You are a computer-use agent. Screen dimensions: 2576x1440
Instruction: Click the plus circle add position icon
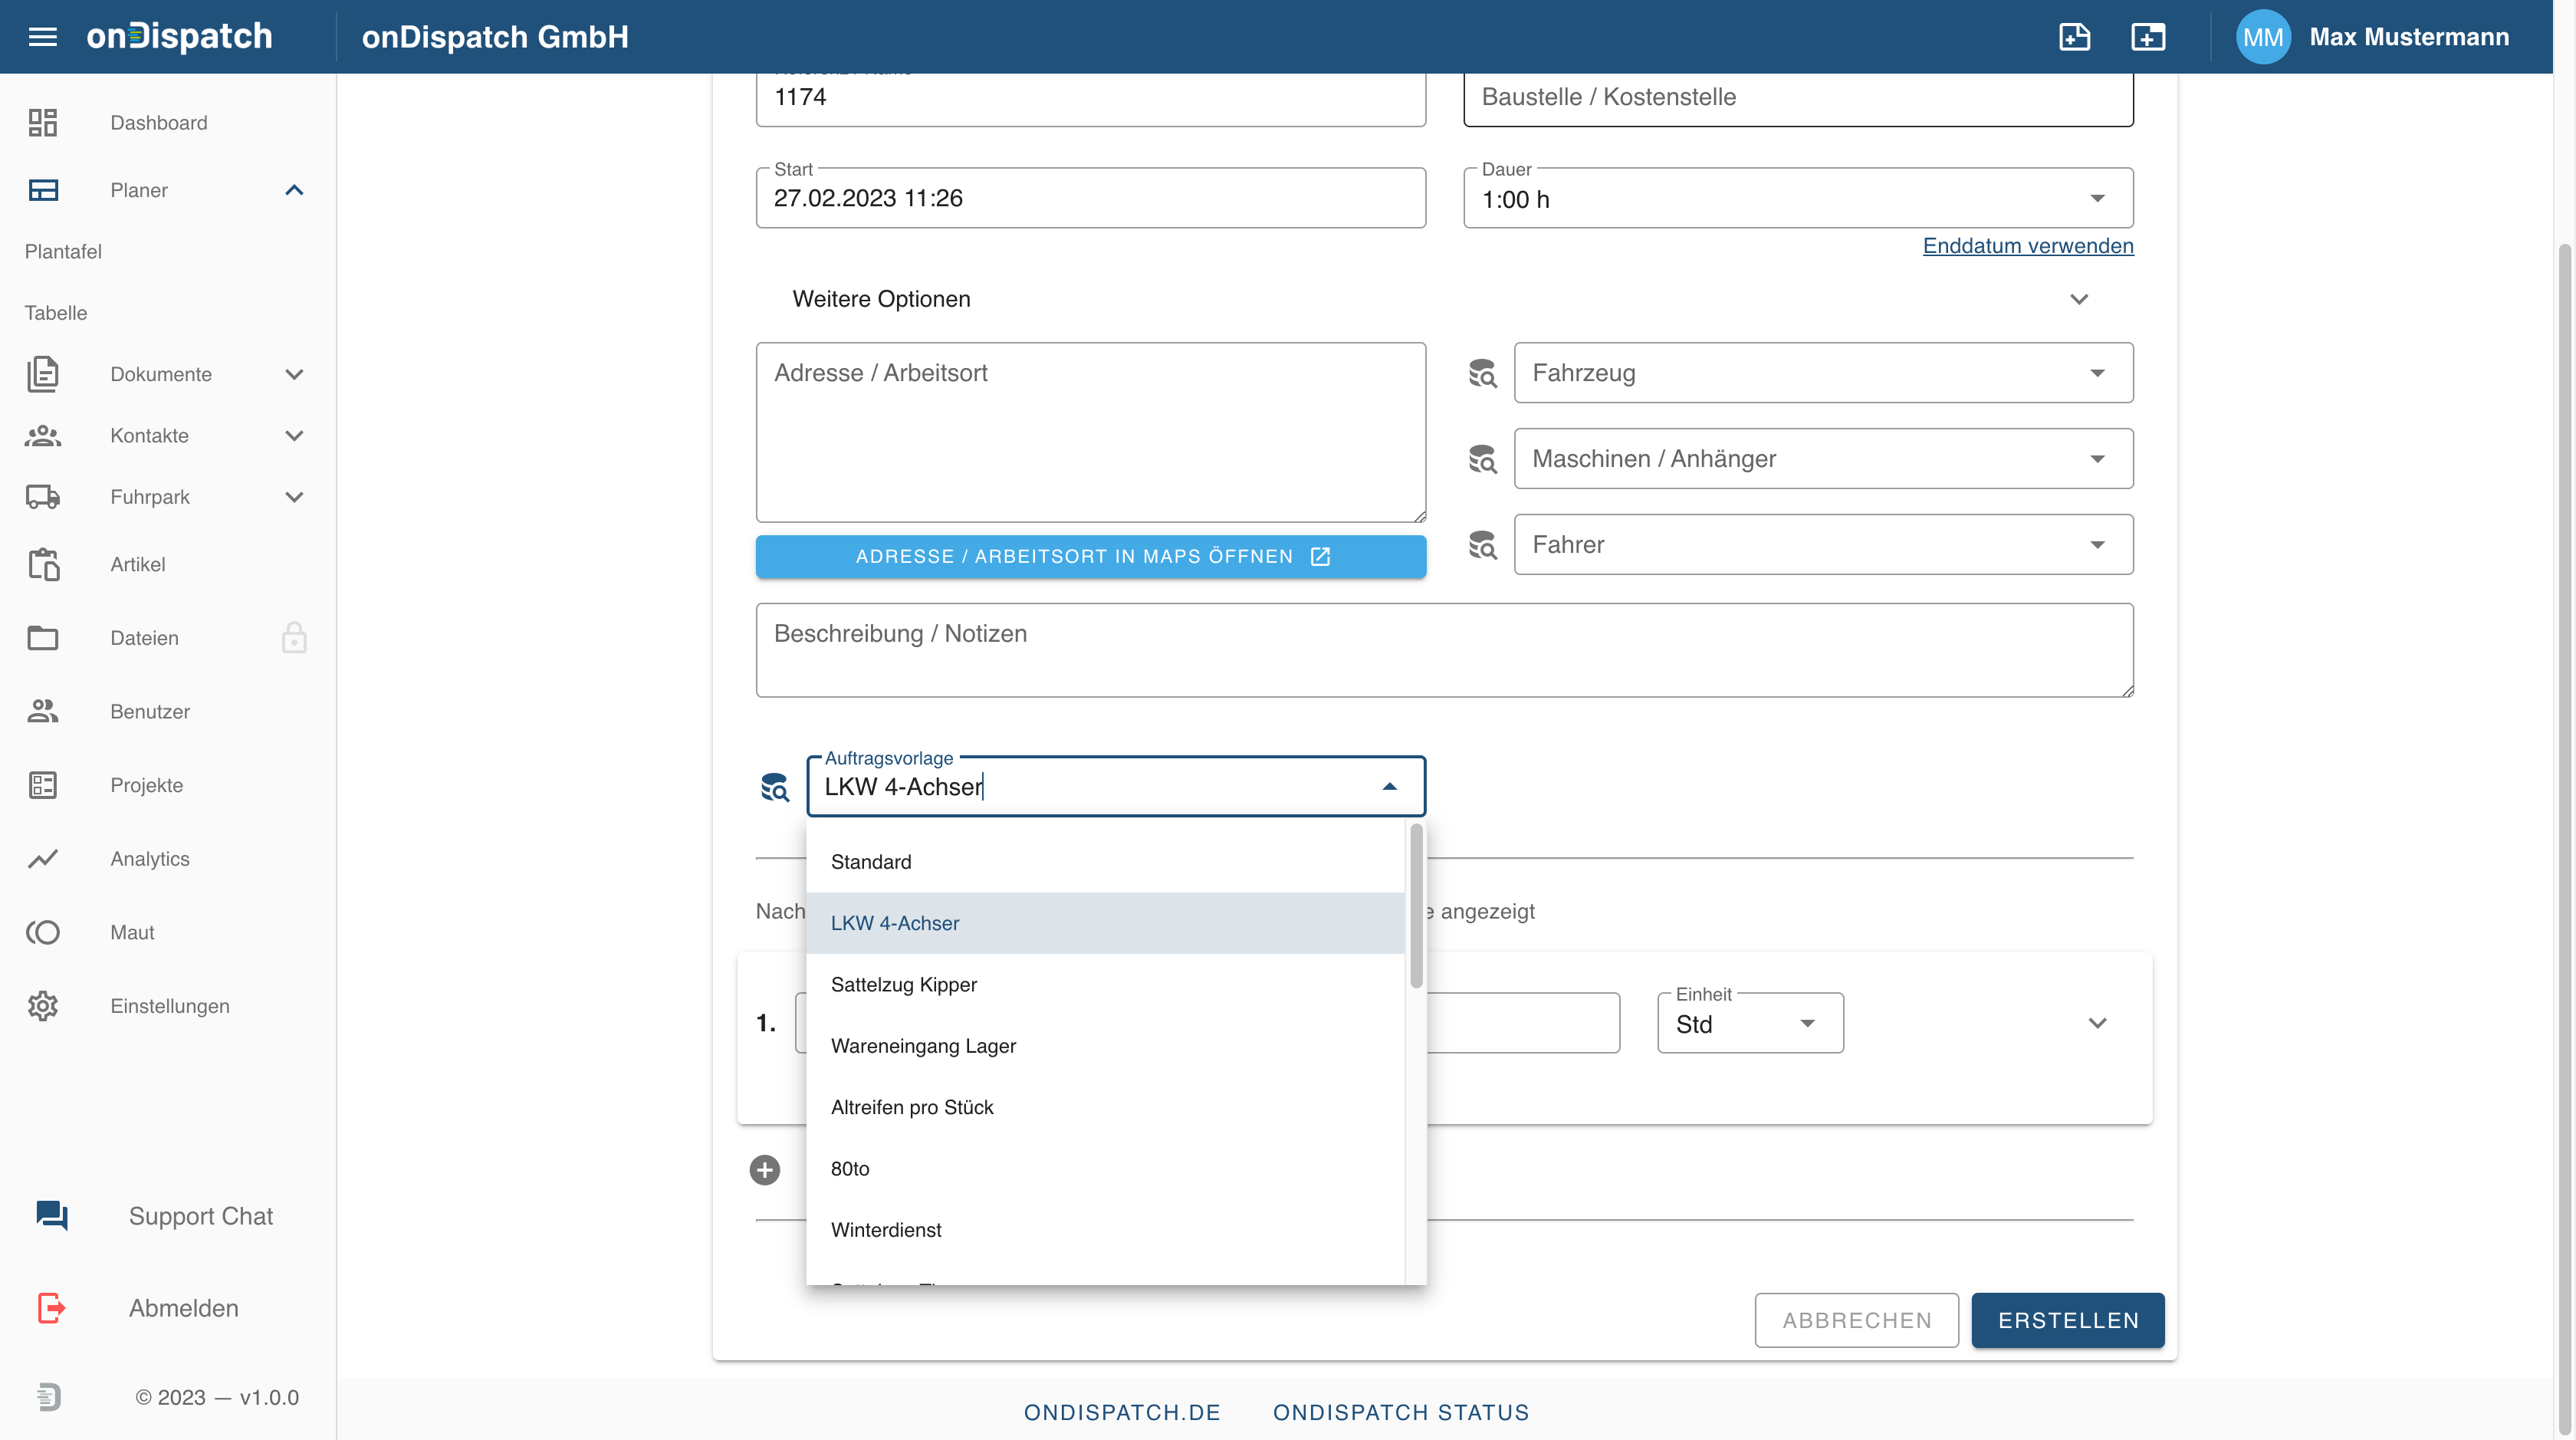click(765, 1170)
